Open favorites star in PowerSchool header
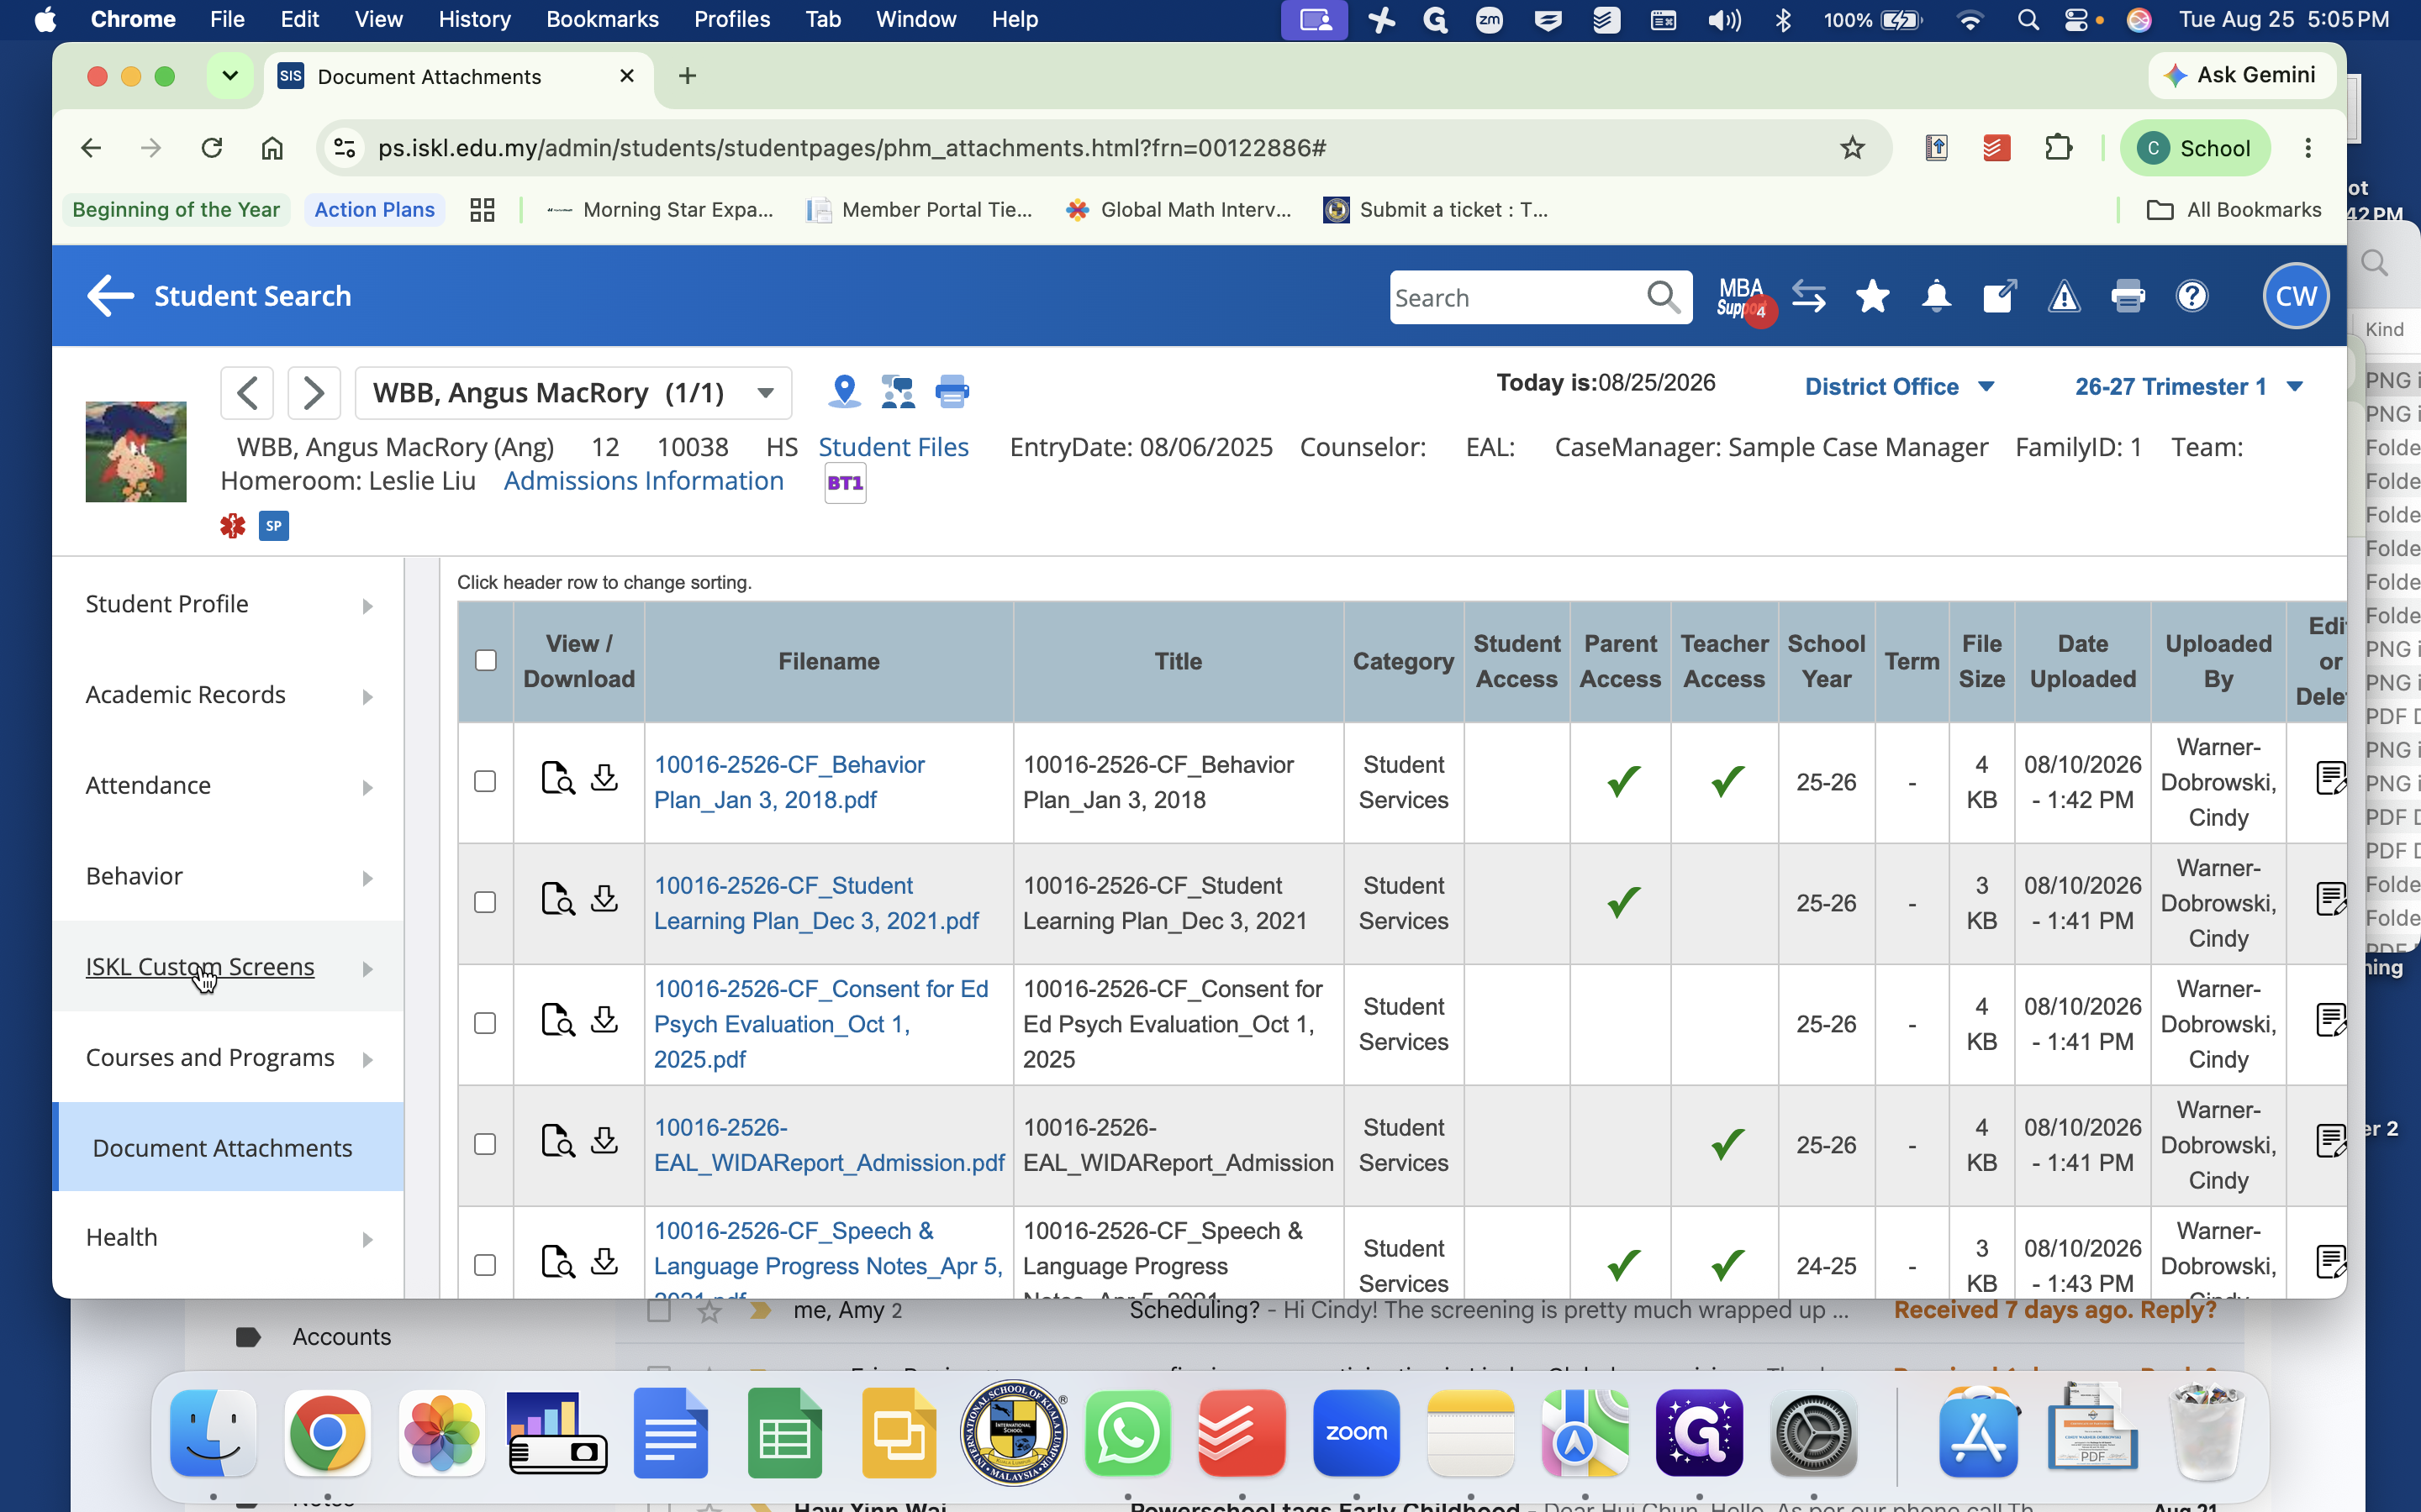The width and height of the screenshot is (2421, 1512). coord(1873,297)
